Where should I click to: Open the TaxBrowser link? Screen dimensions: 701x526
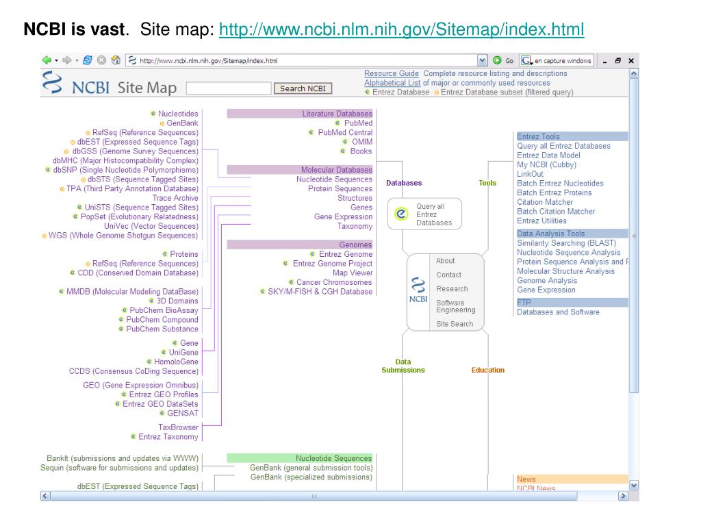[x=178, y=427]
